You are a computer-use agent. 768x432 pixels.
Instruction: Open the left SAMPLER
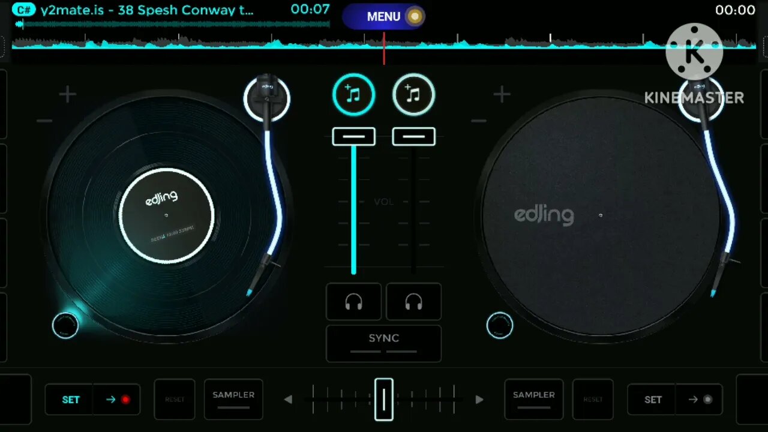pyautogui.click(x=233, y=400)
